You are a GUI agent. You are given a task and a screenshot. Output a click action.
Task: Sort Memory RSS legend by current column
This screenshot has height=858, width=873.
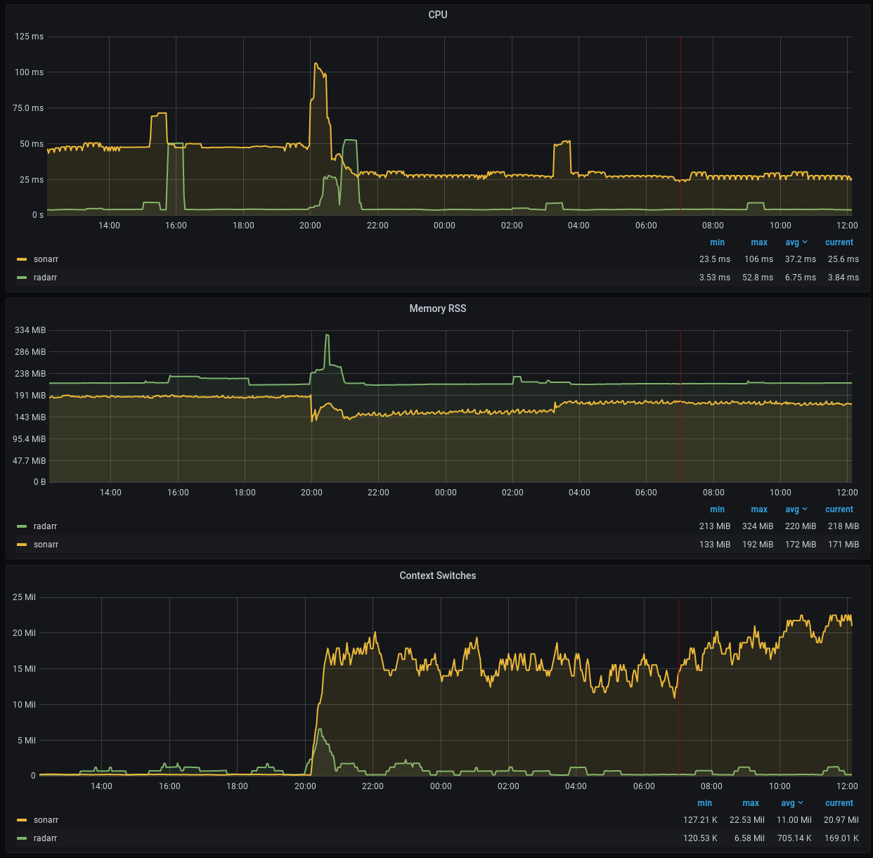pyautogui.click(x=839, y=509)
